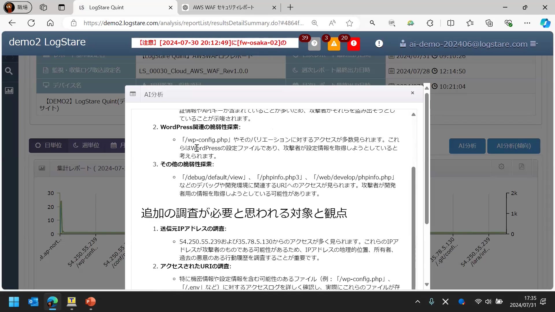Close the AI分析 dialog

coord(412,93)
